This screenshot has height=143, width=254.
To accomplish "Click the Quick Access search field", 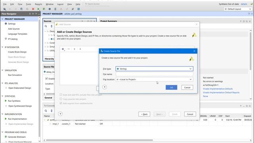I will click(x=97, y=4).
